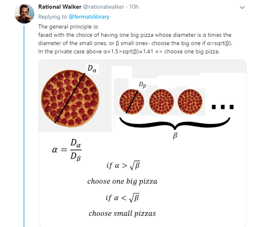Image resolution: width=259 pixels, height=227 pixels.
Task: Visit the @rationalwalker handle
Action: [104, 7]
